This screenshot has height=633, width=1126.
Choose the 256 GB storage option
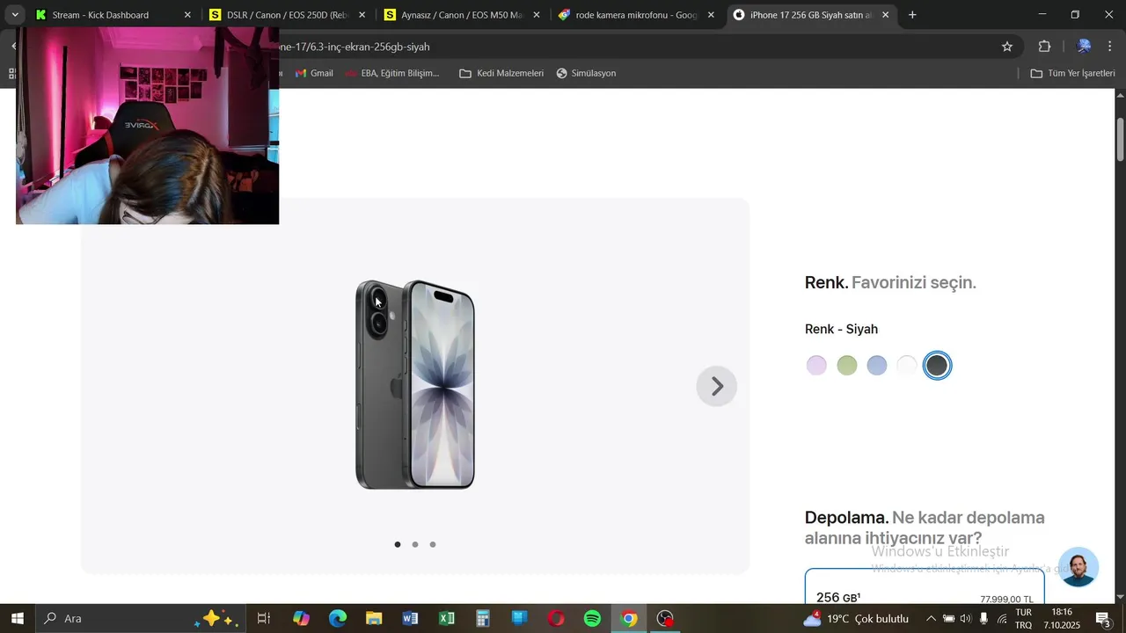tap(925, 586)
